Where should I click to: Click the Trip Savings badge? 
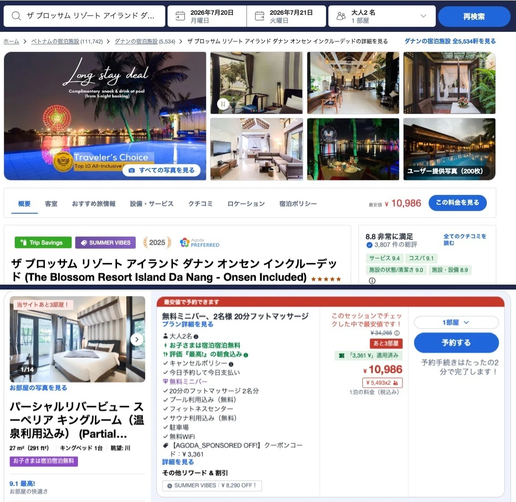click(43, 243)
